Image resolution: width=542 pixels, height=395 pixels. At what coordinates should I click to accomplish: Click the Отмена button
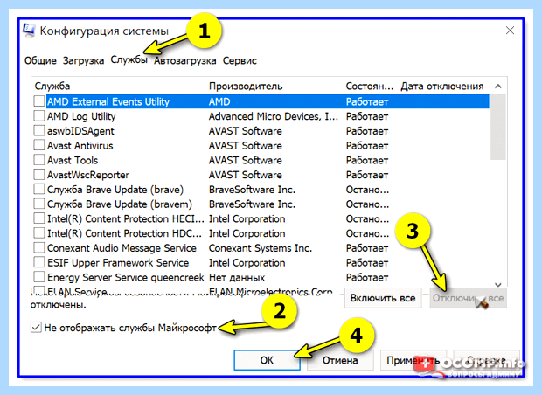tap(340, 360)
